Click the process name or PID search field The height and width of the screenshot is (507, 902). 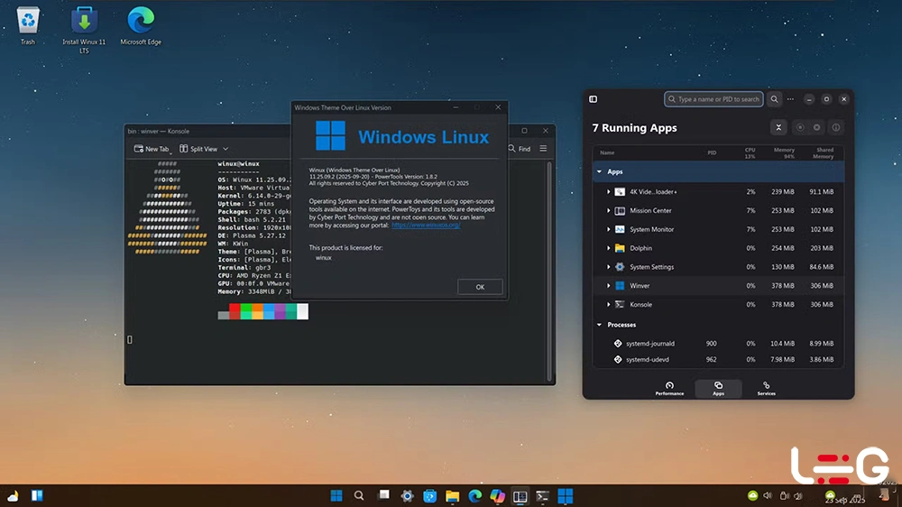click(x=713, y=99)
